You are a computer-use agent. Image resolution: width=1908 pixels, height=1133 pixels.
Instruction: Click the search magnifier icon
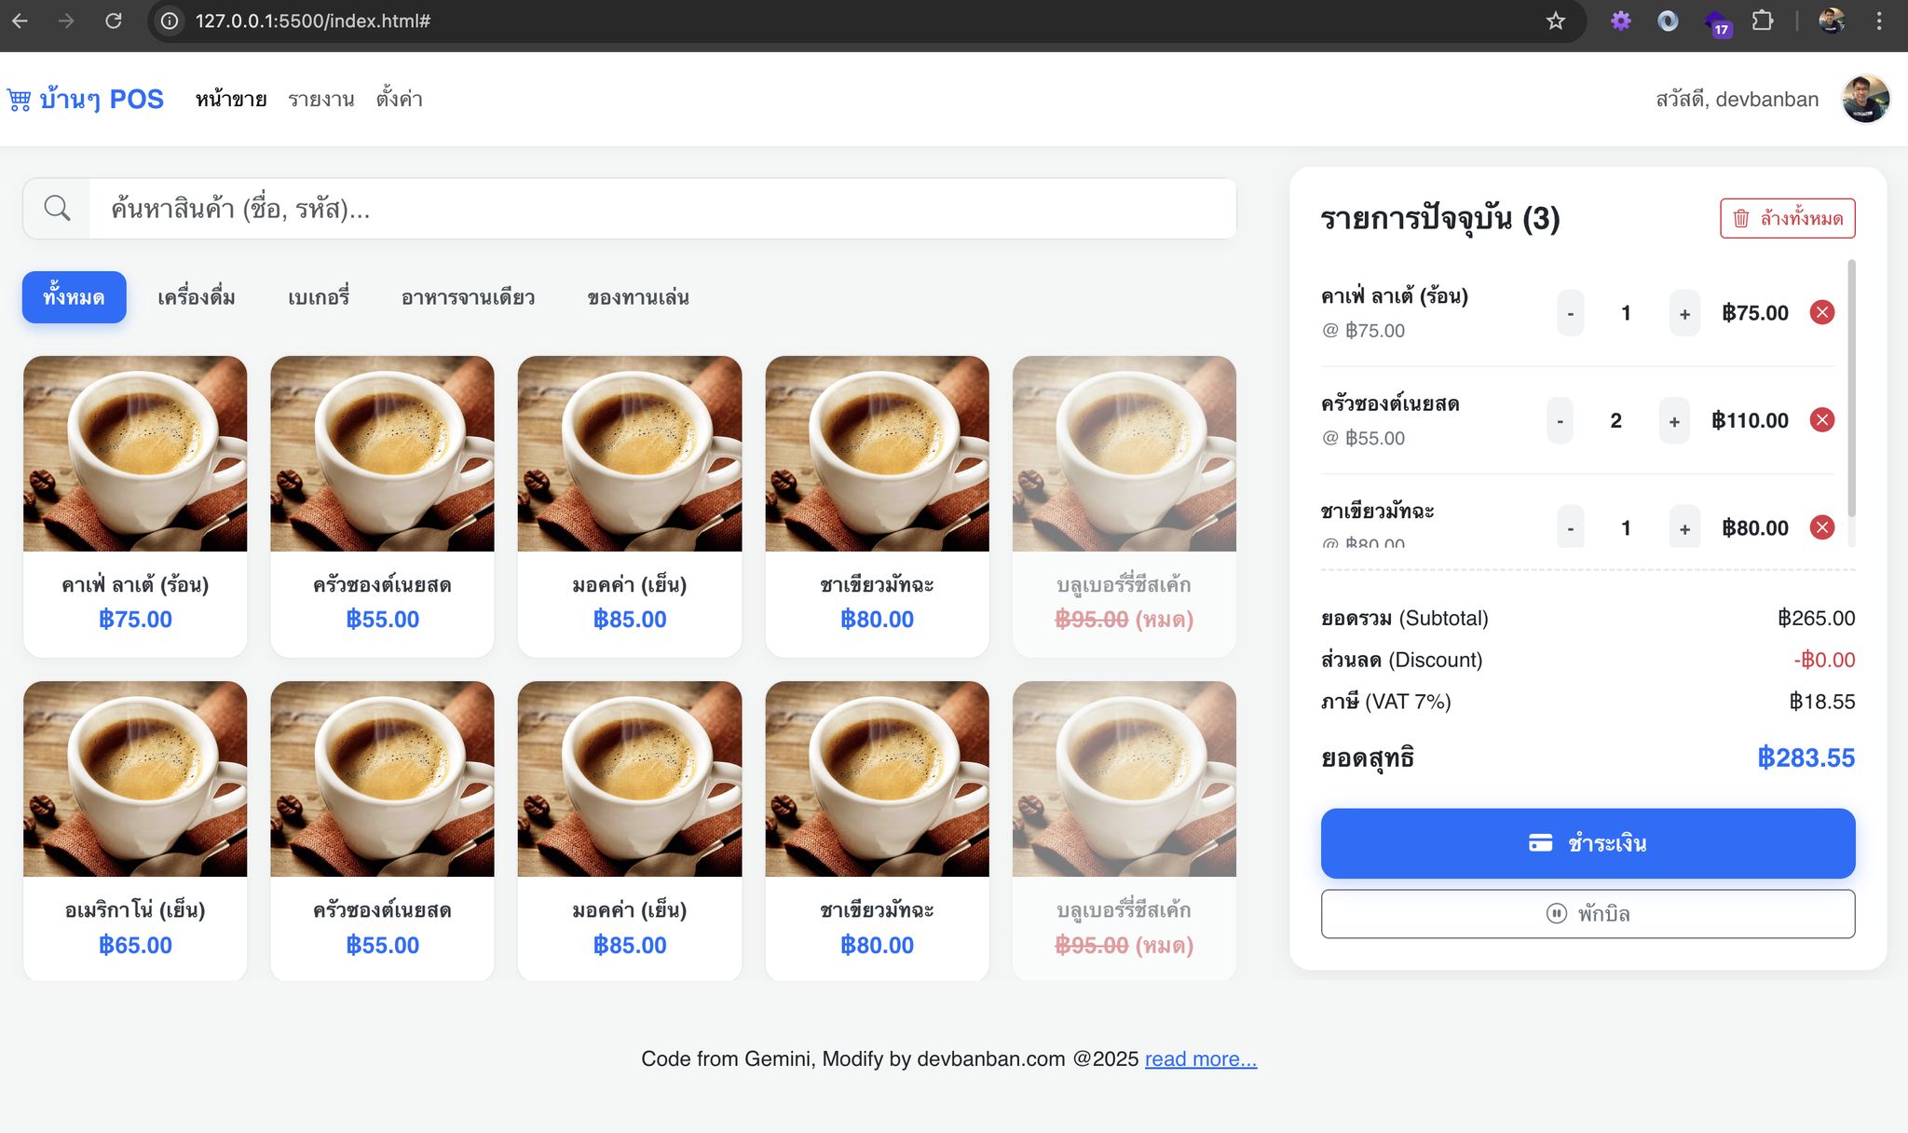(x=57, y=209)
